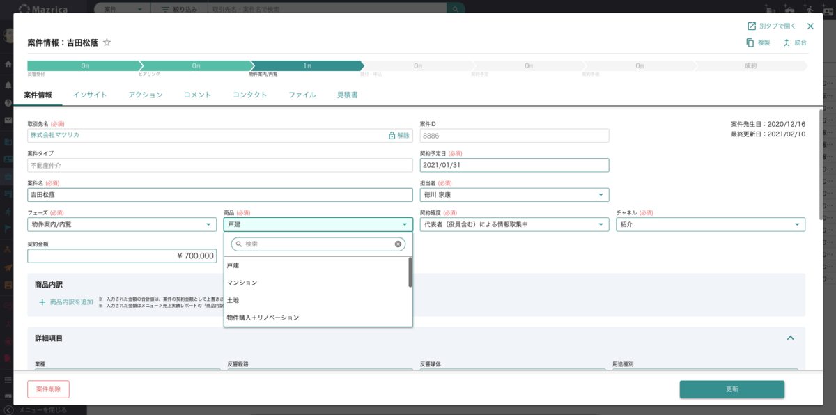Screen dimensions: 836x415
Task: Click the 統合 merge icon
Action: 787,42
